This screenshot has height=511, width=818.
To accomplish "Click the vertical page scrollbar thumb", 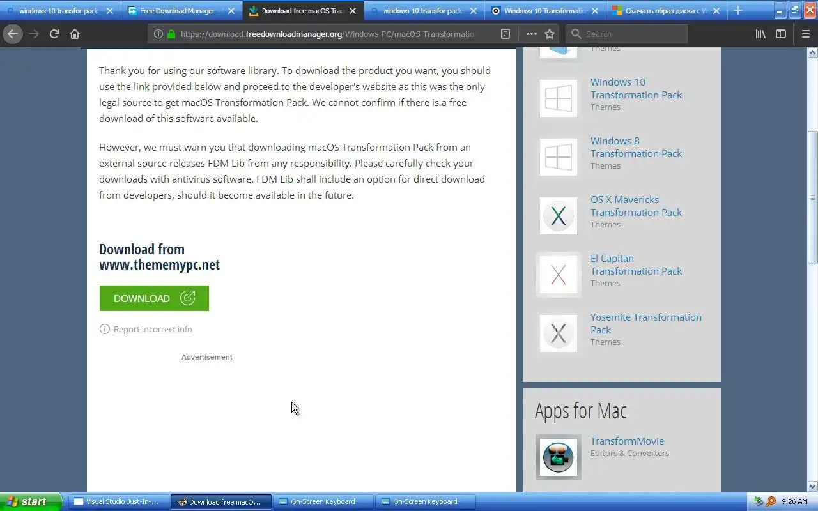I will coord(813,197).
